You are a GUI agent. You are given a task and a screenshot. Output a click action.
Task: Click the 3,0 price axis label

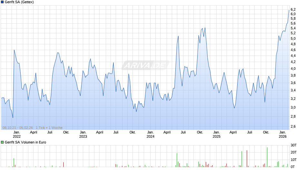pyautogui.click(x=293, y=107)
